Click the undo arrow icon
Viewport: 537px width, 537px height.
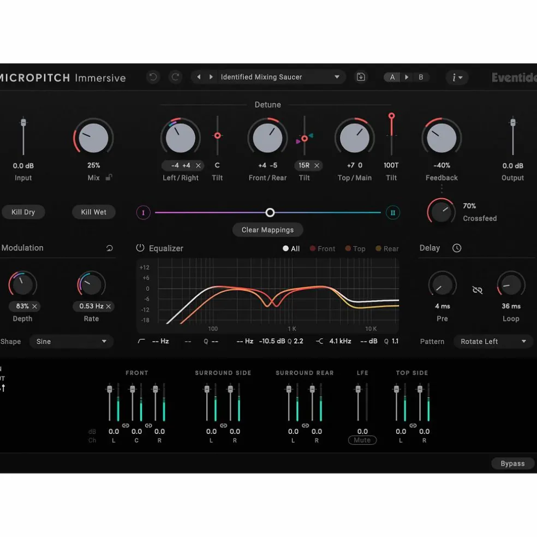pos(153,77)
